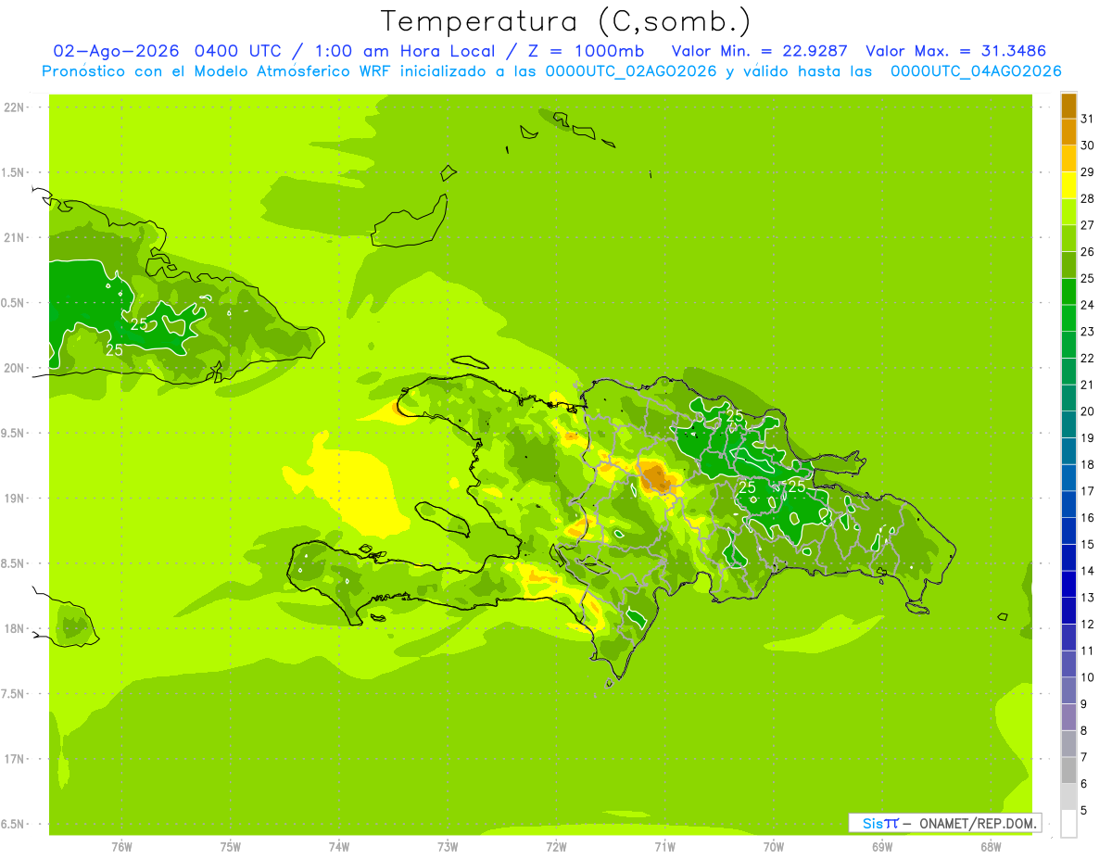Image resolution: width=1112 pixels, height=859 pixels.
Task: Click the legend value label "13"
Action: click(x=1087, y=598)
